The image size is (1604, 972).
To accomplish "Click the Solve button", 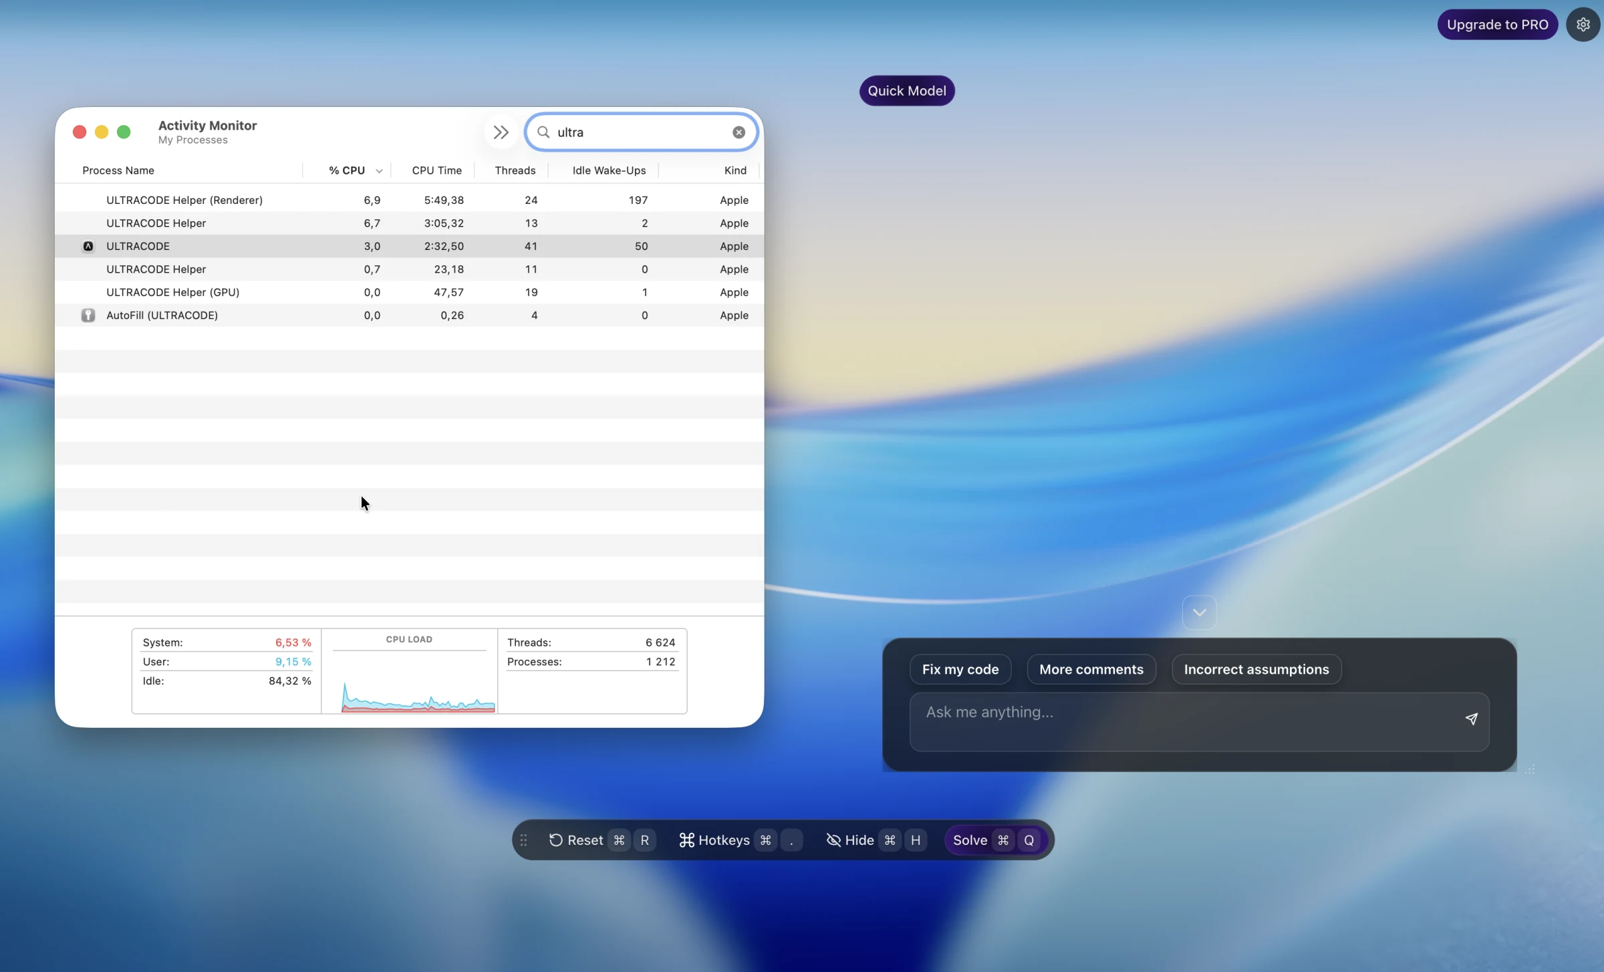I will [x=996, y=840].
